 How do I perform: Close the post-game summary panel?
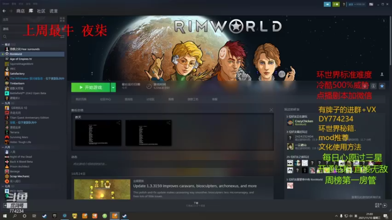click(x=271, y=110)
